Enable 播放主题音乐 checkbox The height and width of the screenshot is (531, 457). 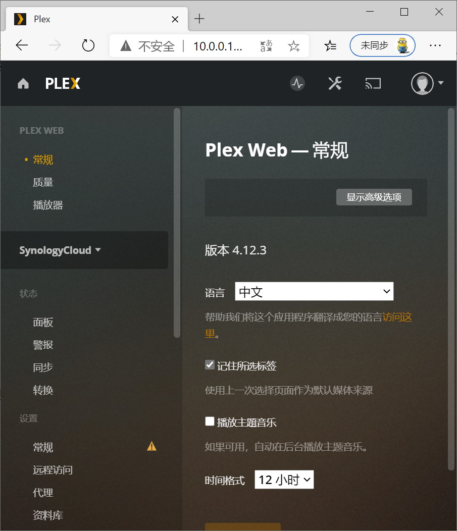[x=210, y=421]
